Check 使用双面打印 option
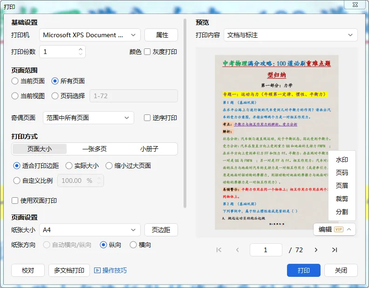 point(15,201)
